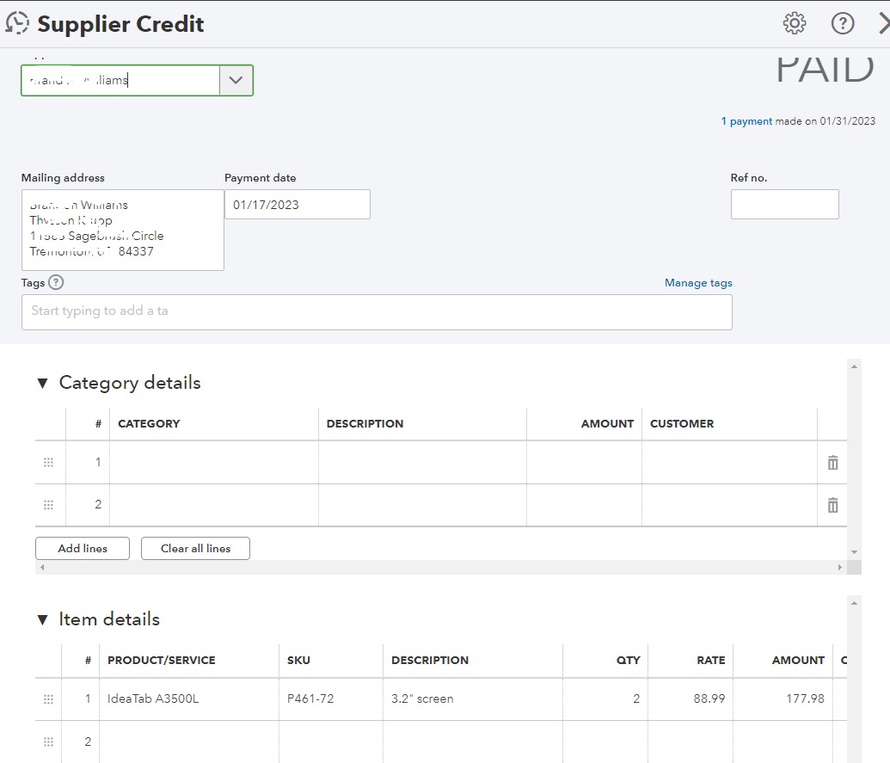Click the category table scroll-down arrow
This screenshot has height=763, width=890.
854,551
